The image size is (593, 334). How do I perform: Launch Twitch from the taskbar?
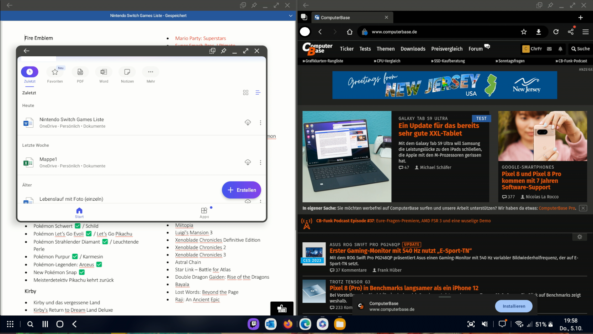[253, 324]
